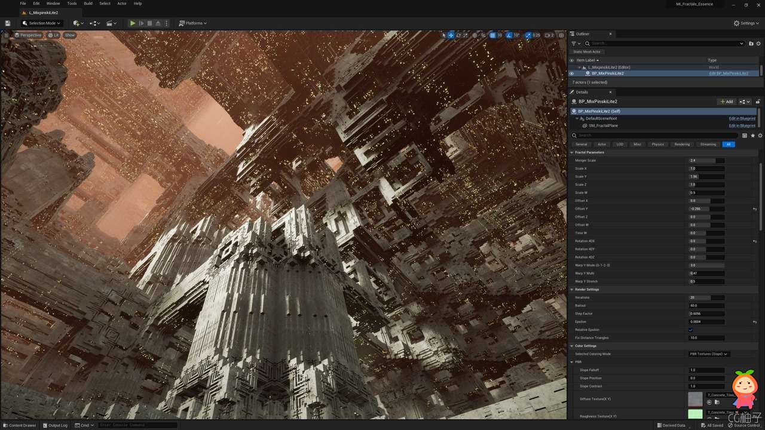Viewport: 765px width, 430px height.
Task: Toggle world/local coordinate space globe icon
Action: click(475, 35)
